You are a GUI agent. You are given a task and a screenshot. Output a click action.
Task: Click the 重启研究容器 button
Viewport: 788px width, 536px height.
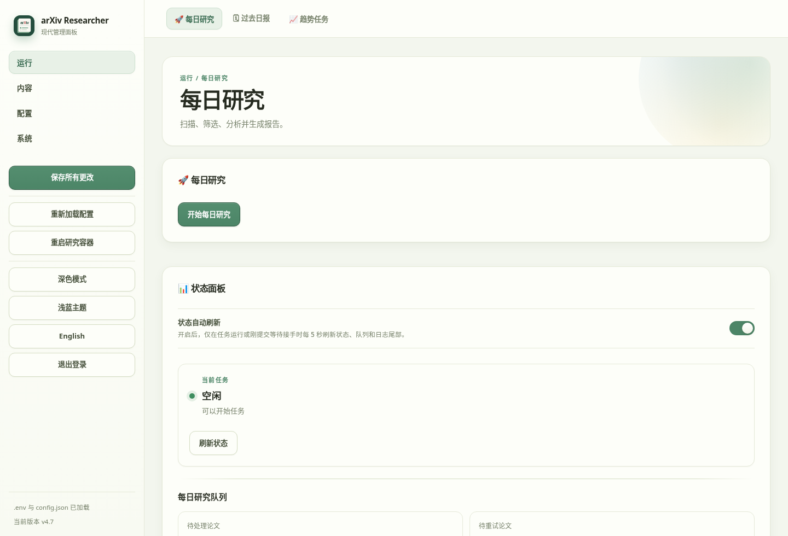click(x=72, y=243)
